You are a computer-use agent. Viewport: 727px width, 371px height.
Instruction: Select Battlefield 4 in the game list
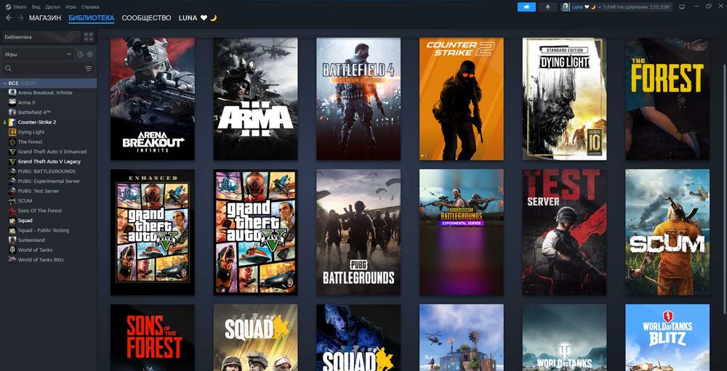pyautogui.click(x=34, y=112)
